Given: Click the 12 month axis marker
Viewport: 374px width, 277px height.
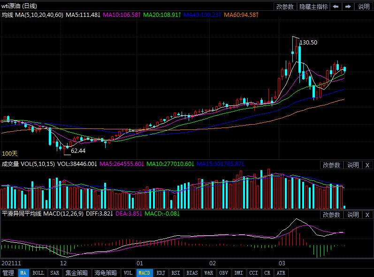Looking at the screenshot, I should (x=63, y=263).
